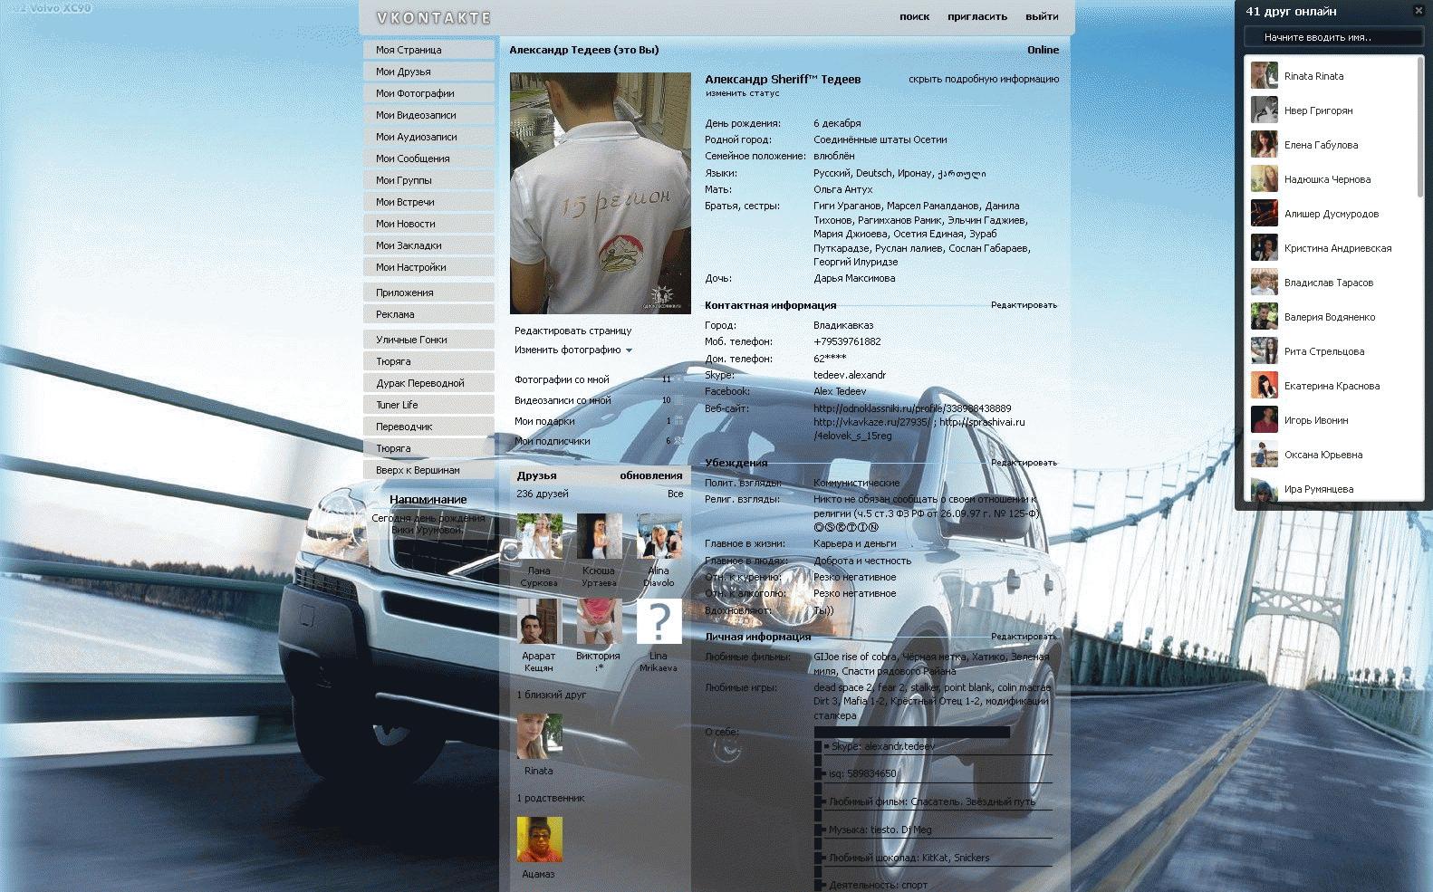Edit Контактная информация section
This screenshot has width=1433, height=892.
tap(1024, 305)
